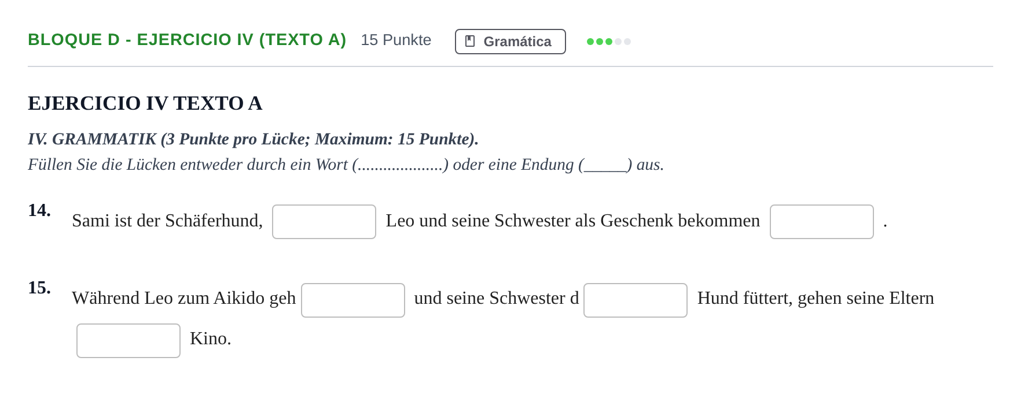The width and height of the screenshot is (1021, 402).
Task: Focus the ending blank after 'Aikido geh'
Action: 353,300
